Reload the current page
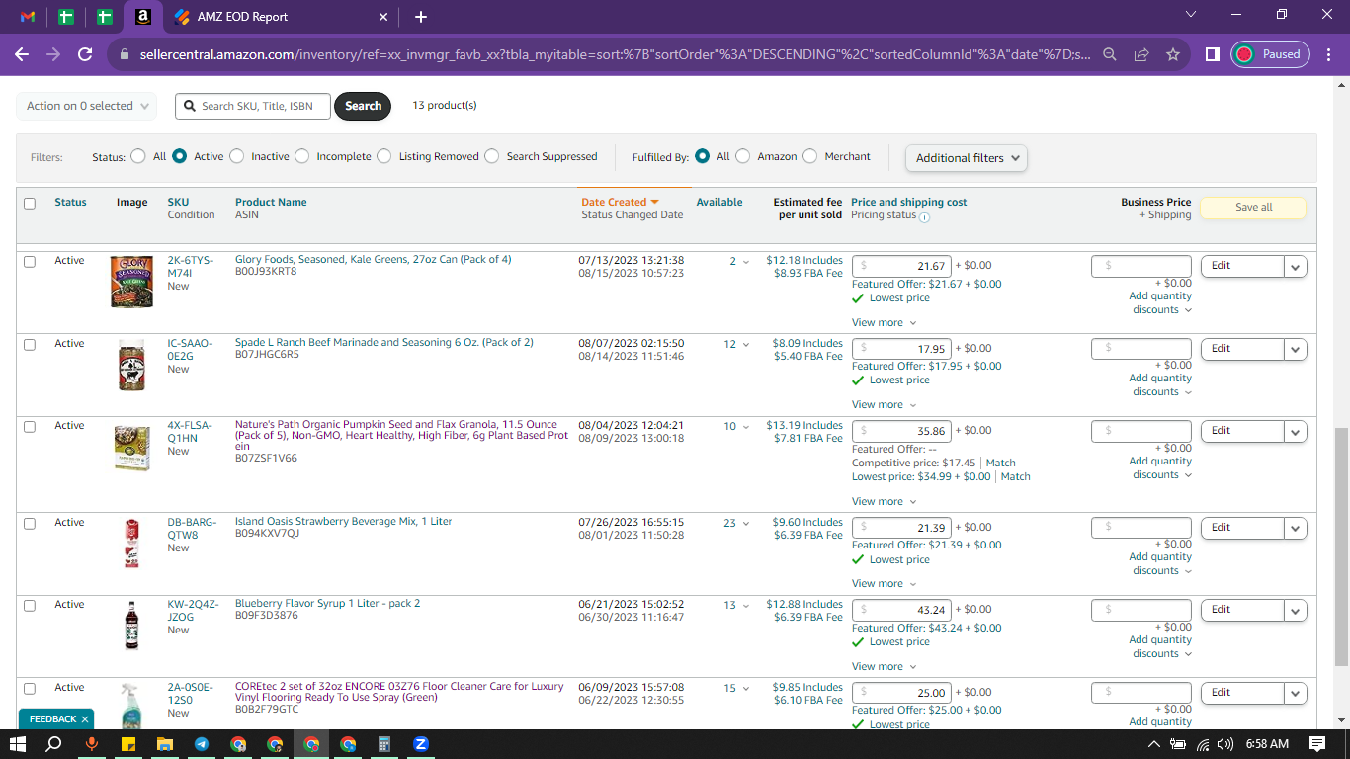1350x759 pixels. [x=85, y=54]
